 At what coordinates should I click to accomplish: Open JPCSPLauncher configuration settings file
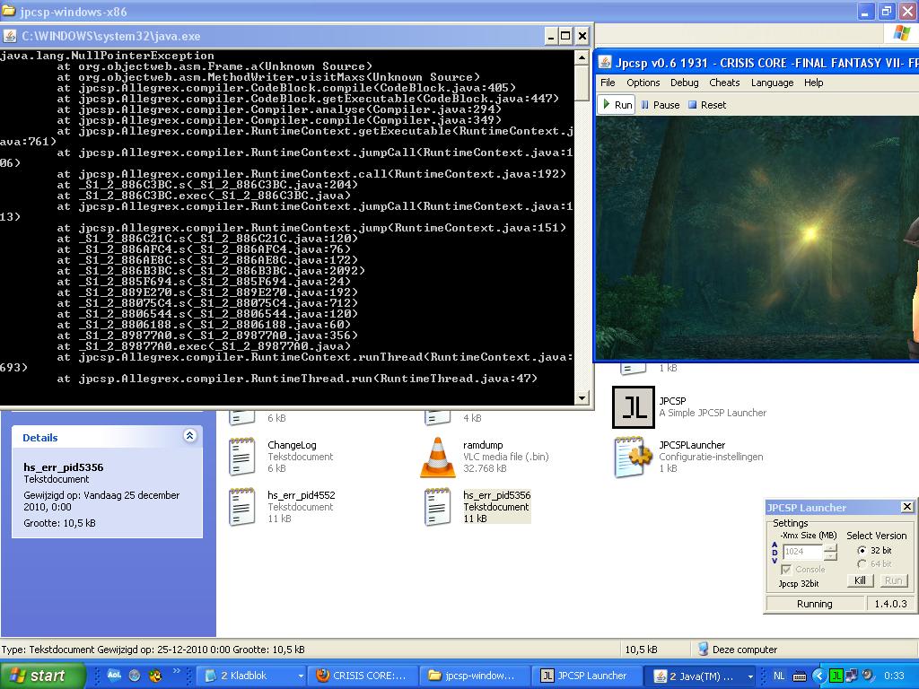click(x=634, y=457)
